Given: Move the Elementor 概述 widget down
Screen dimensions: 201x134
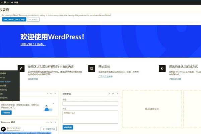Looking at the screenshot, I should click(x=51, y=122).
